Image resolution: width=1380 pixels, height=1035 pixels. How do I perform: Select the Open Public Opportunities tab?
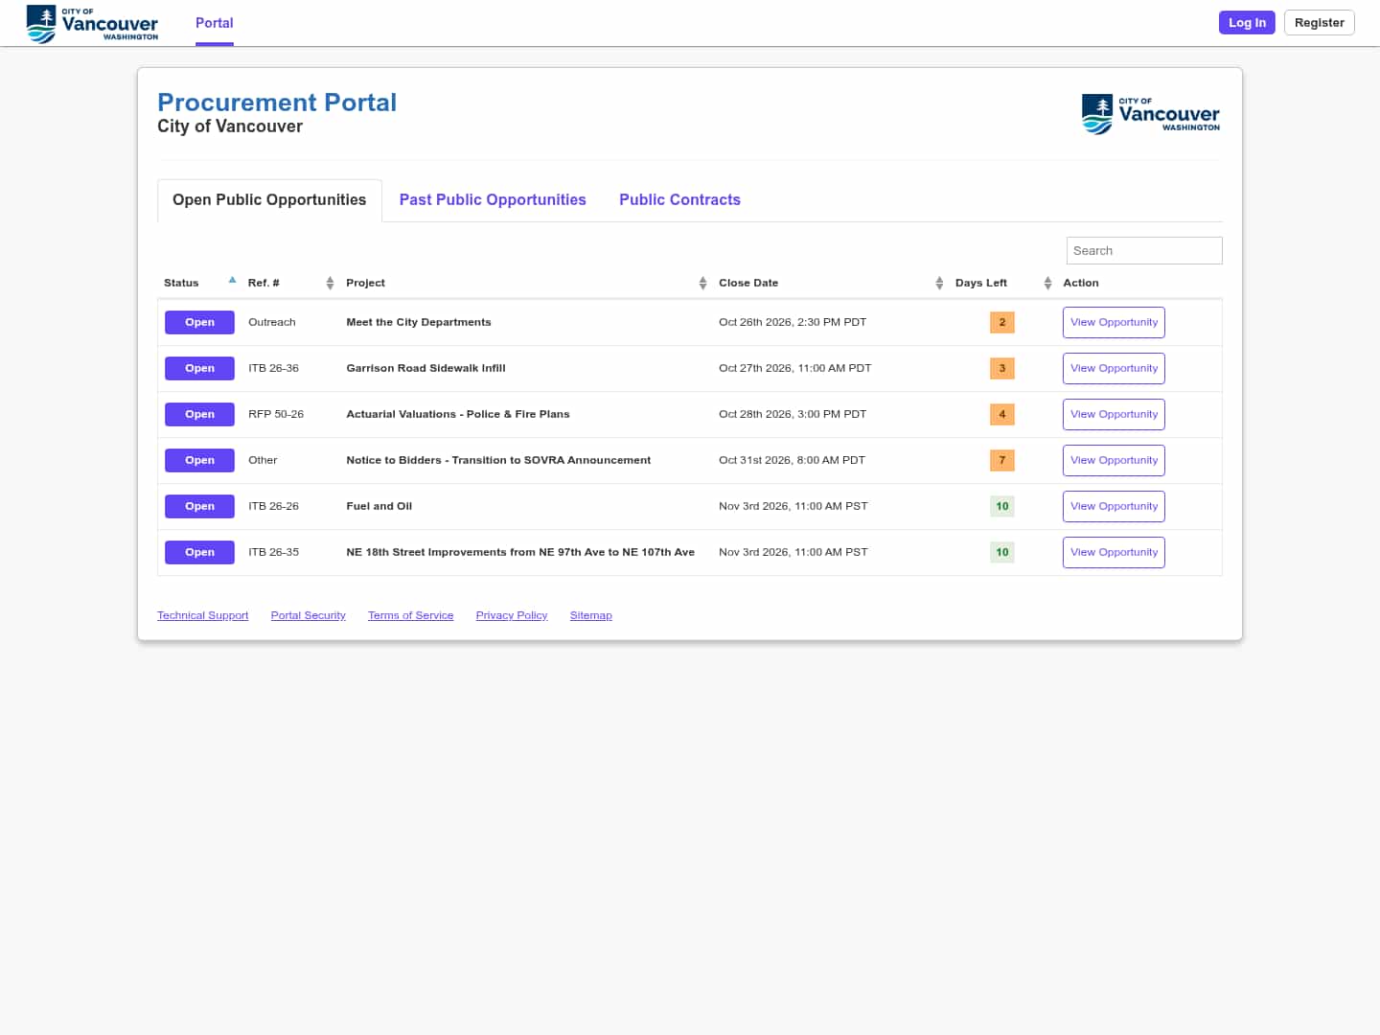[269, 199]
